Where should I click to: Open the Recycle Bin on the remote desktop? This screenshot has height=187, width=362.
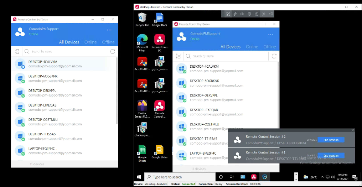[142, 20]
